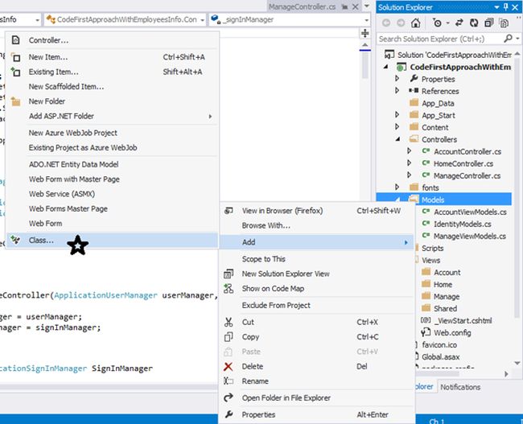This screenshot has height=424, width=523.
Task: Pin the Solution Explorer panel
Action: pos(506,7)
